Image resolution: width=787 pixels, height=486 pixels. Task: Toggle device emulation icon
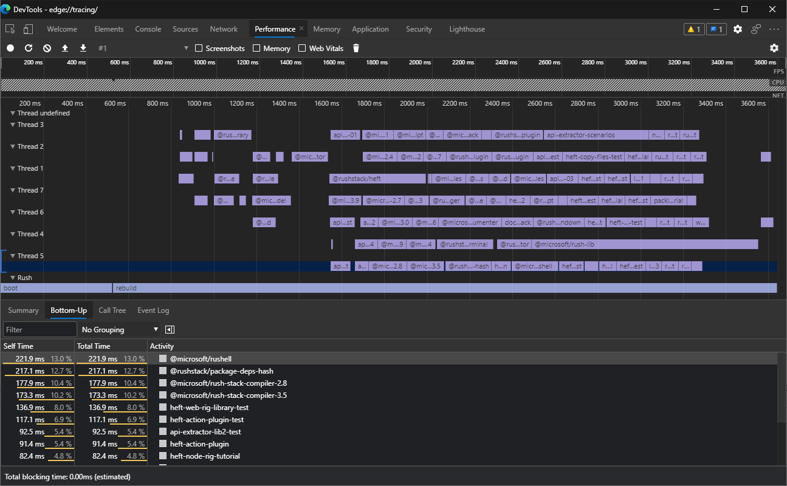pyautogui.click(x=28, y=29)
